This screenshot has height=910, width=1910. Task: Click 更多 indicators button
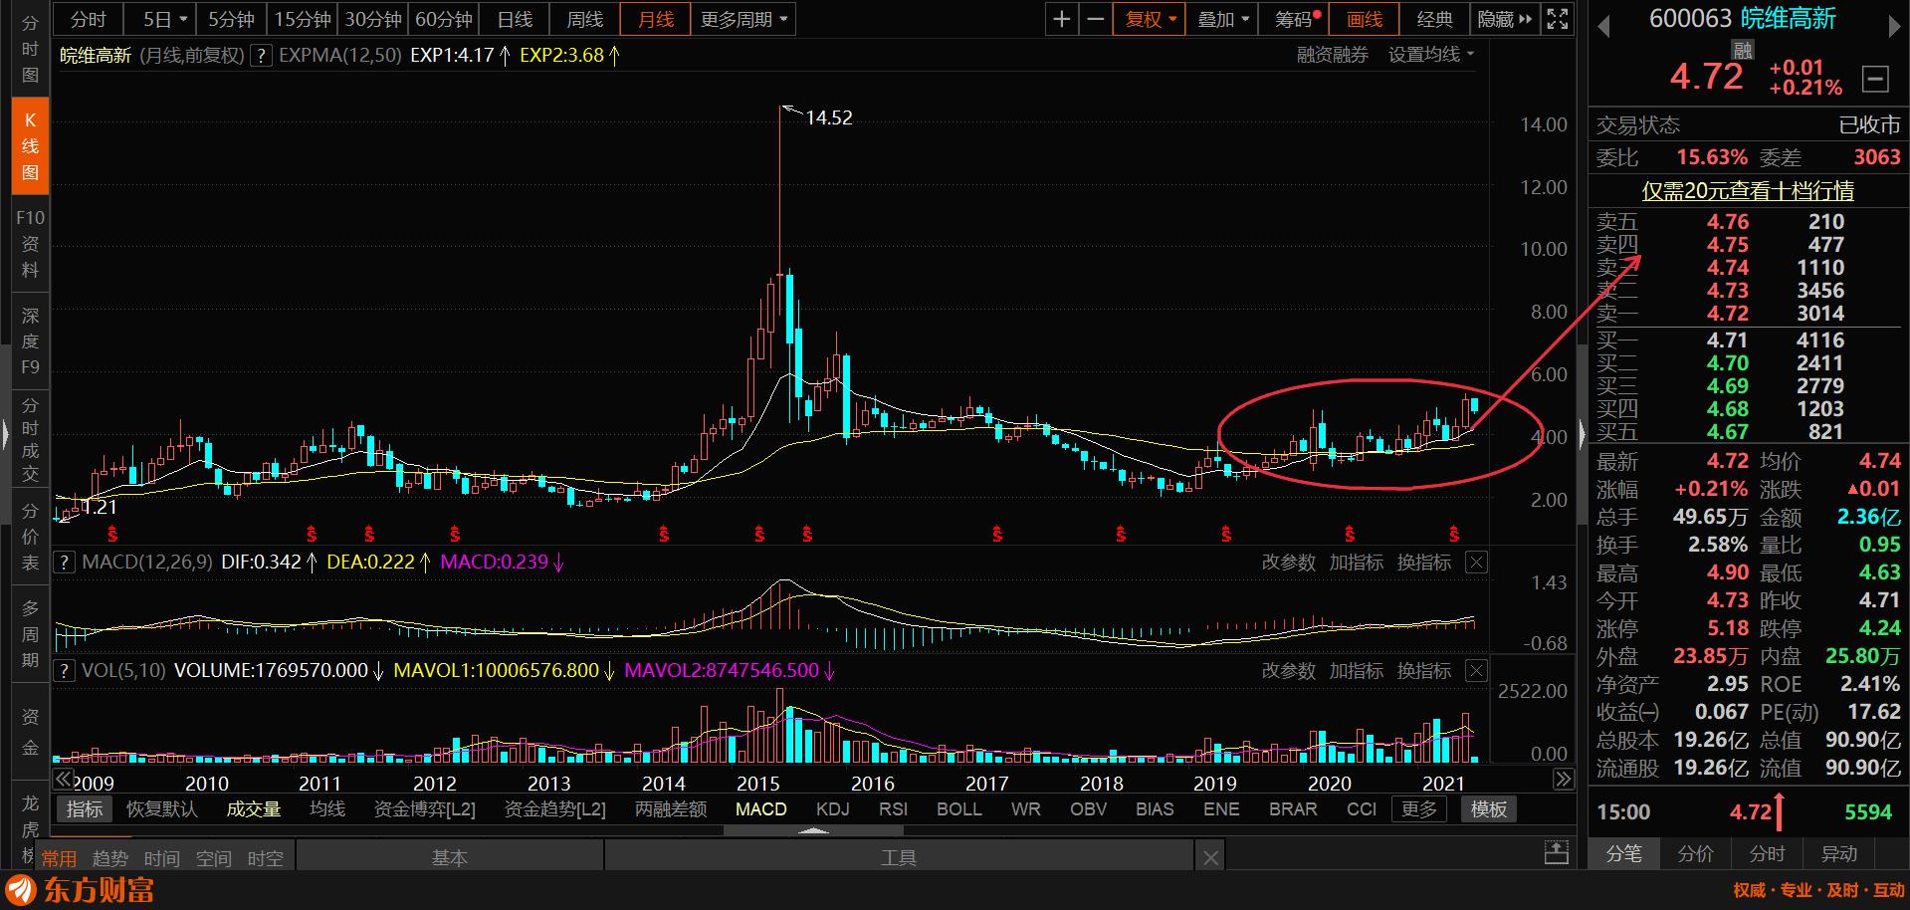point(1418,809)
